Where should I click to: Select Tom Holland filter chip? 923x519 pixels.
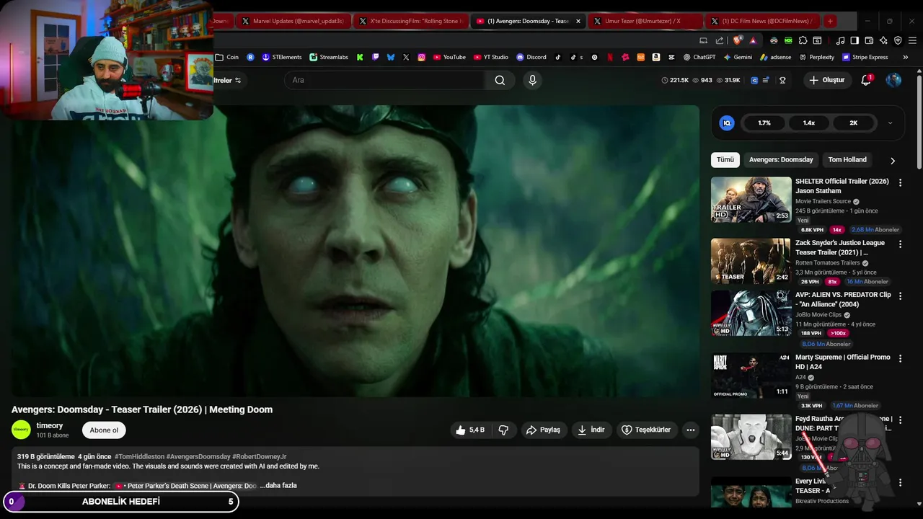click(x=847, y=160)
